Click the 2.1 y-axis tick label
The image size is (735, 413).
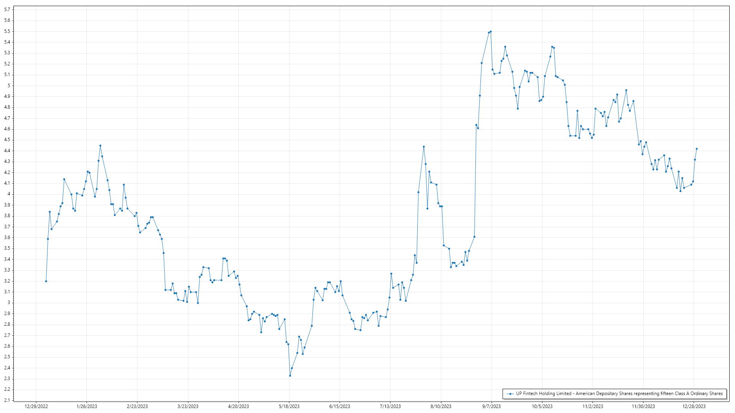click(x=7, y=400)
